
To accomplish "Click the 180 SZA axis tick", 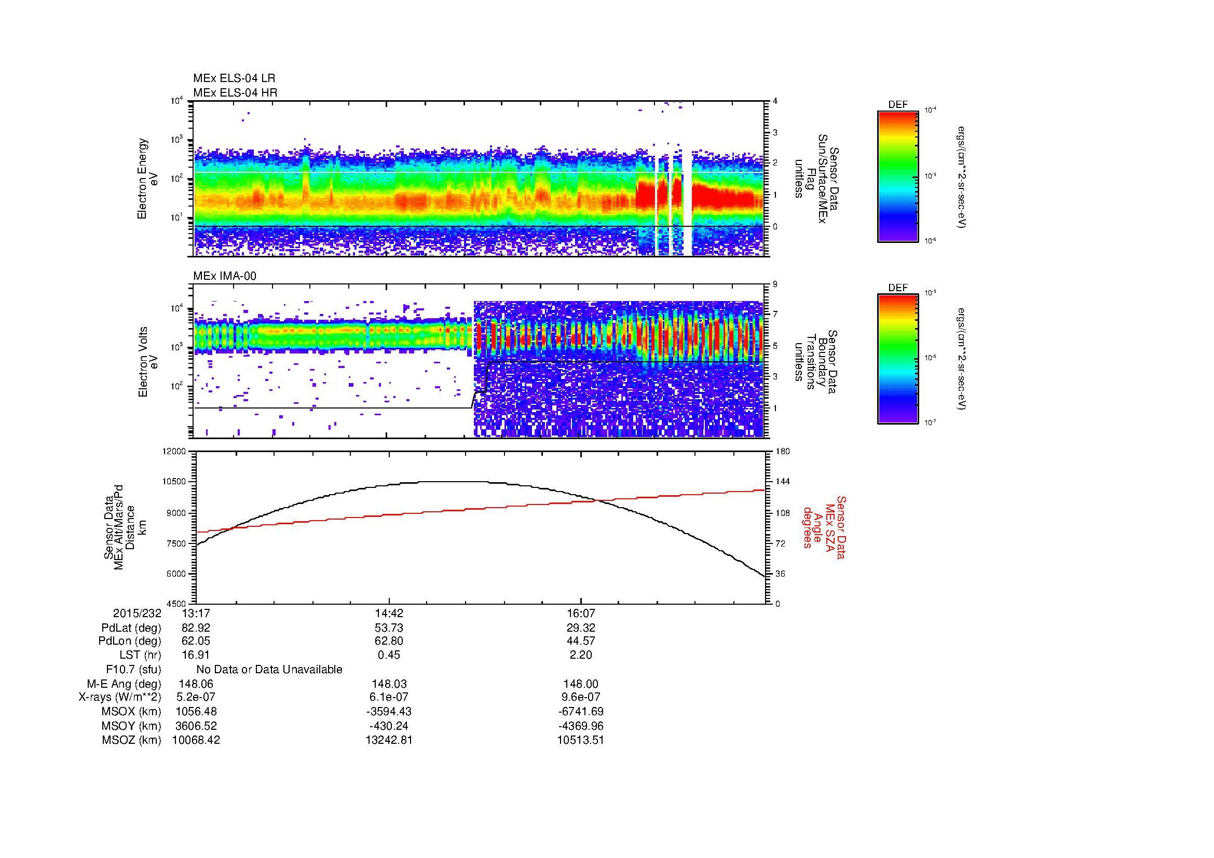I will click(x=783, y=452).
